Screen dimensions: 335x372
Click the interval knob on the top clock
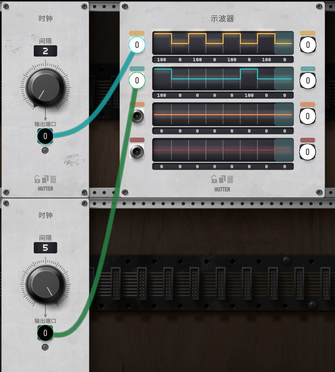tap(45, 88)
